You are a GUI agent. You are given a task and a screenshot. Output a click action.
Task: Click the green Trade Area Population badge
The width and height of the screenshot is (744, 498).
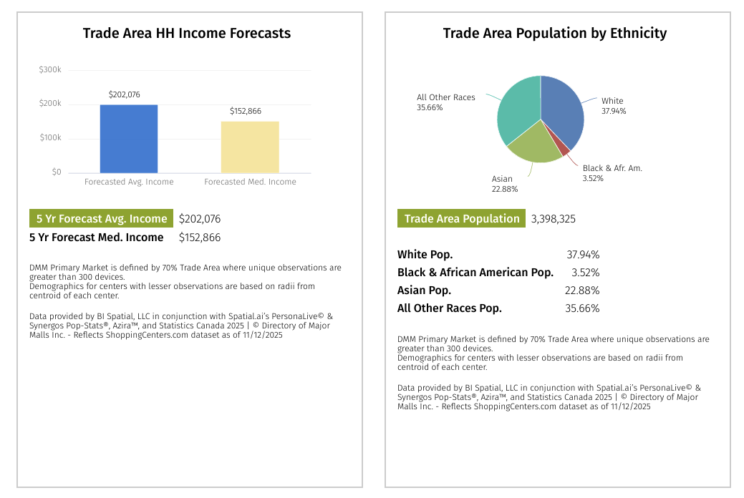tap(462, 219)
